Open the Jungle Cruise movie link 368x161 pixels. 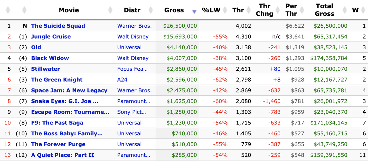(51, 37)
